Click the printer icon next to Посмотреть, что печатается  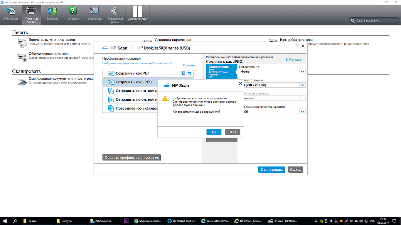pos(22,43)
